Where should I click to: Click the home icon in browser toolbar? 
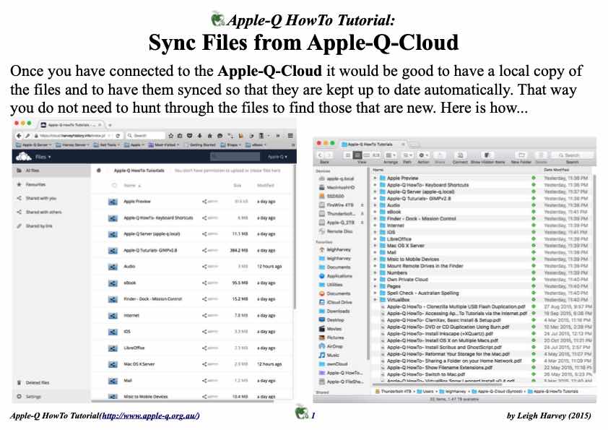click(x=210, y=136)
